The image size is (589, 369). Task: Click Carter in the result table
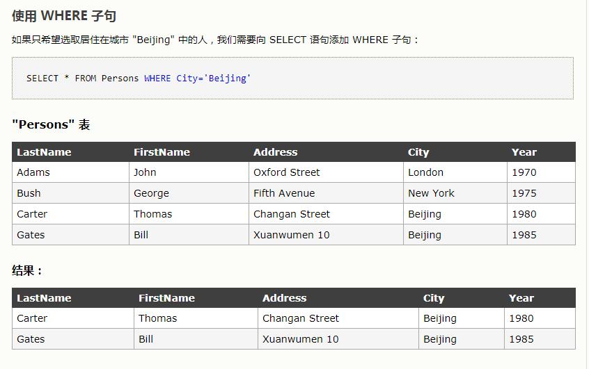32,318
